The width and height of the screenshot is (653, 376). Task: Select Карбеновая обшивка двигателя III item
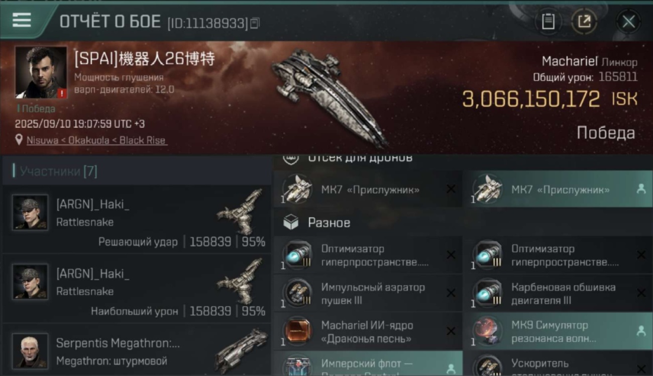(558, 293)
